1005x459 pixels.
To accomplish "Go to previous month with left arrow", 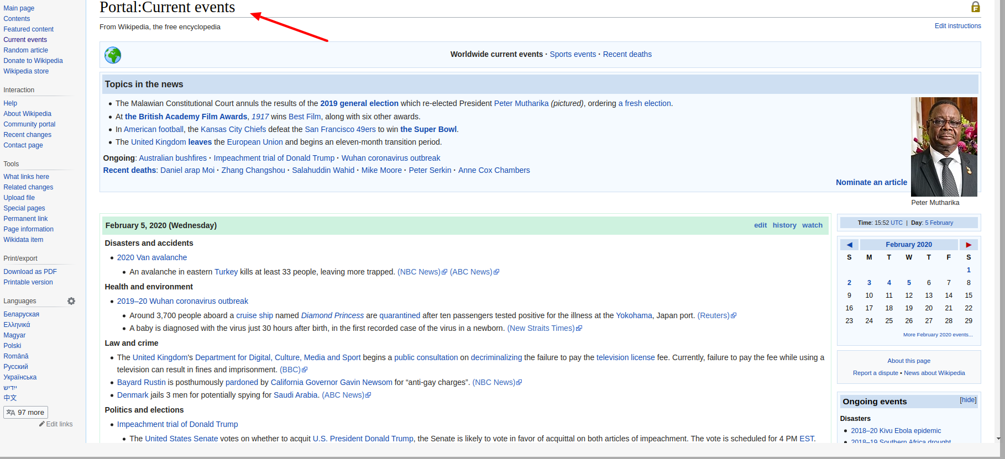I will [x=850, y=245].
